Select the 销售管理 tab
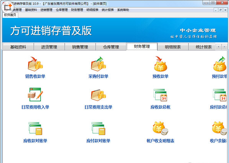This screenshot has width=229, height=163. point(80,47)
